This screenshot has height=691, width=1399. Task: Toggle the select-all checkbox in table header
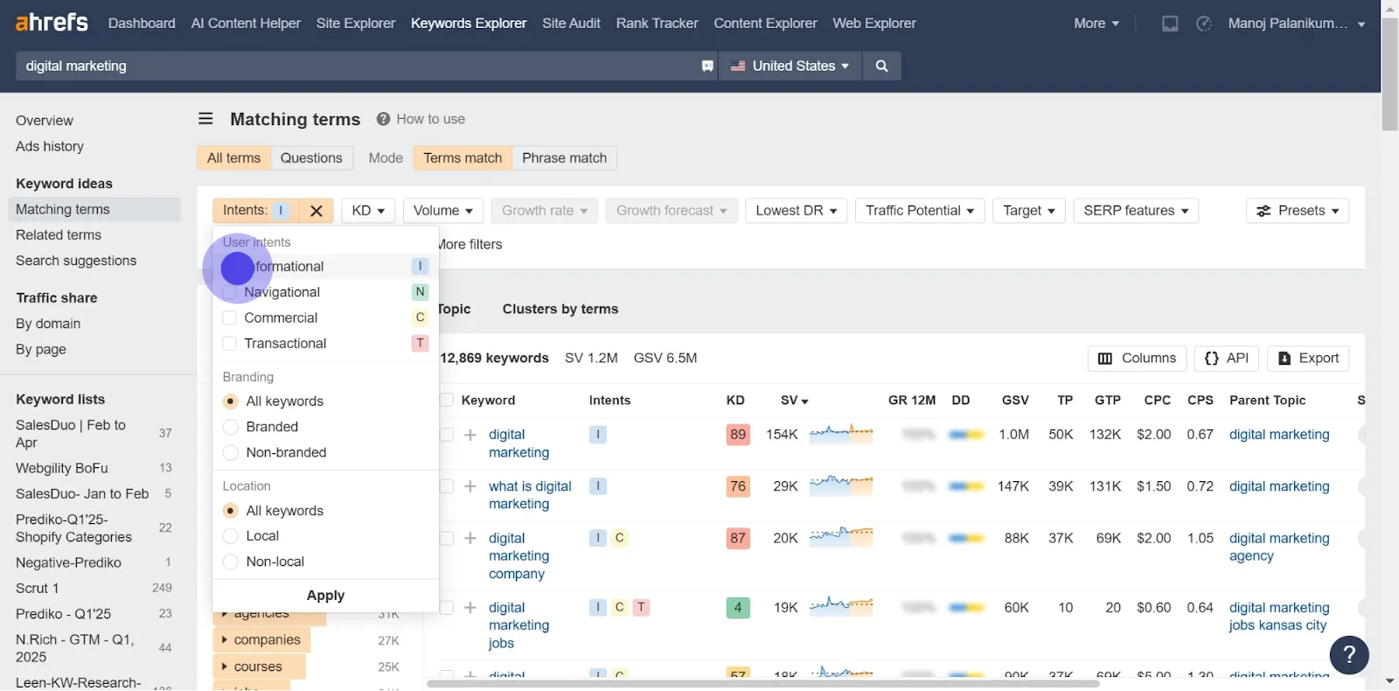447,401
